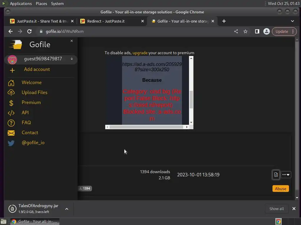Click the date 2023-10-01 13:58:19
The height and width of the screenshot is (225, 301).
[198, 175]
